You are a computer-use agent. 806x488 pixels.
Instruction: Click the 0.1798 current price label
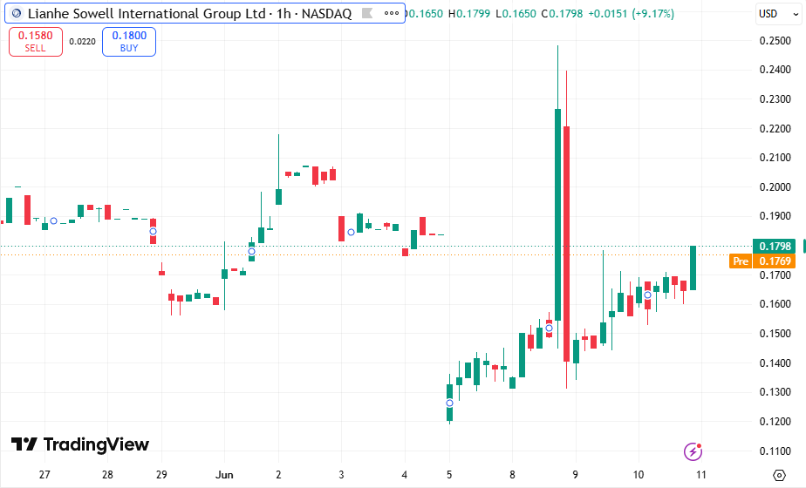tap(774, 246)
